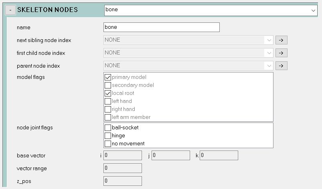Uncheck the local root flag
The width and height of the screenshot is (322, 189).
tap(108, 93)
